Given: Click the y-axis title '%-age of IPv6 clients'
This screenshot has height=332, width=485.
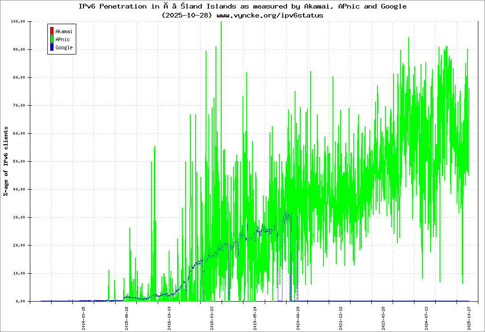Looking at the screenshot, I should 6,161.
